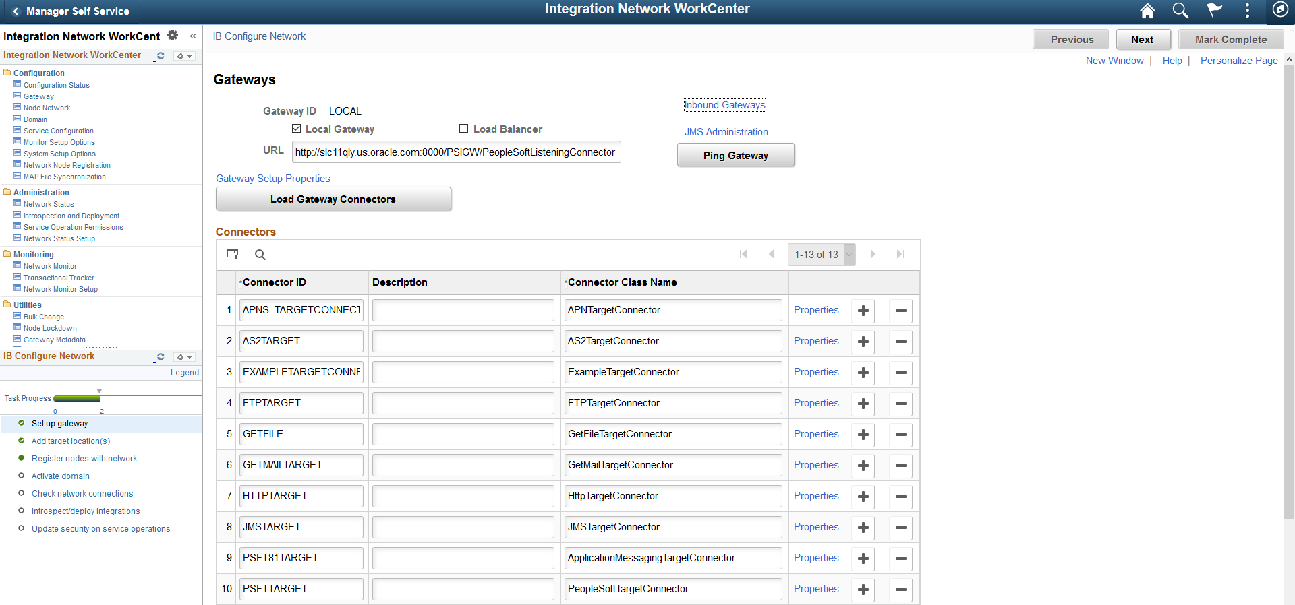Uncheck the Local Gateway checkbox
The image size is (1295, 605).
[x=296, y=128]
